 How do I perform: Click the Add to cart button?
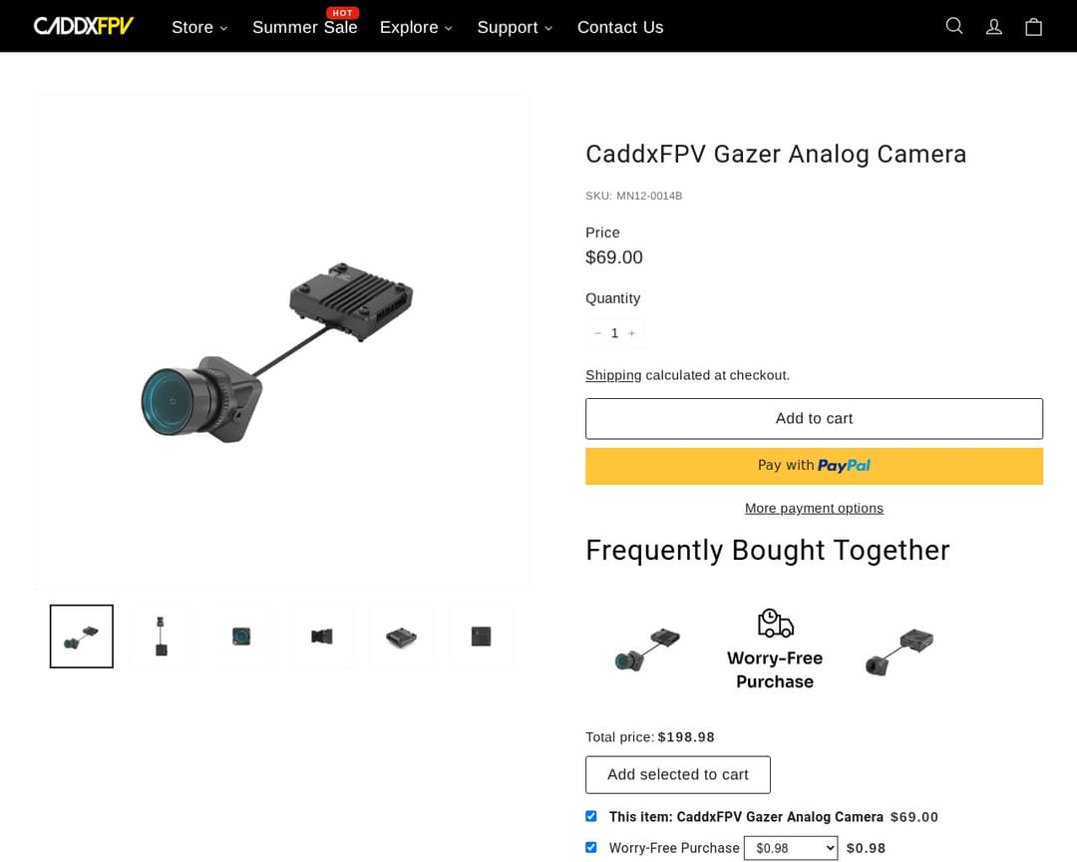tap(814, 418)
